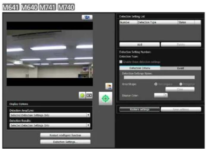206x149 pixels.
Task: Click the Clear button under Area Shape
Action: [x=180, y=89]
